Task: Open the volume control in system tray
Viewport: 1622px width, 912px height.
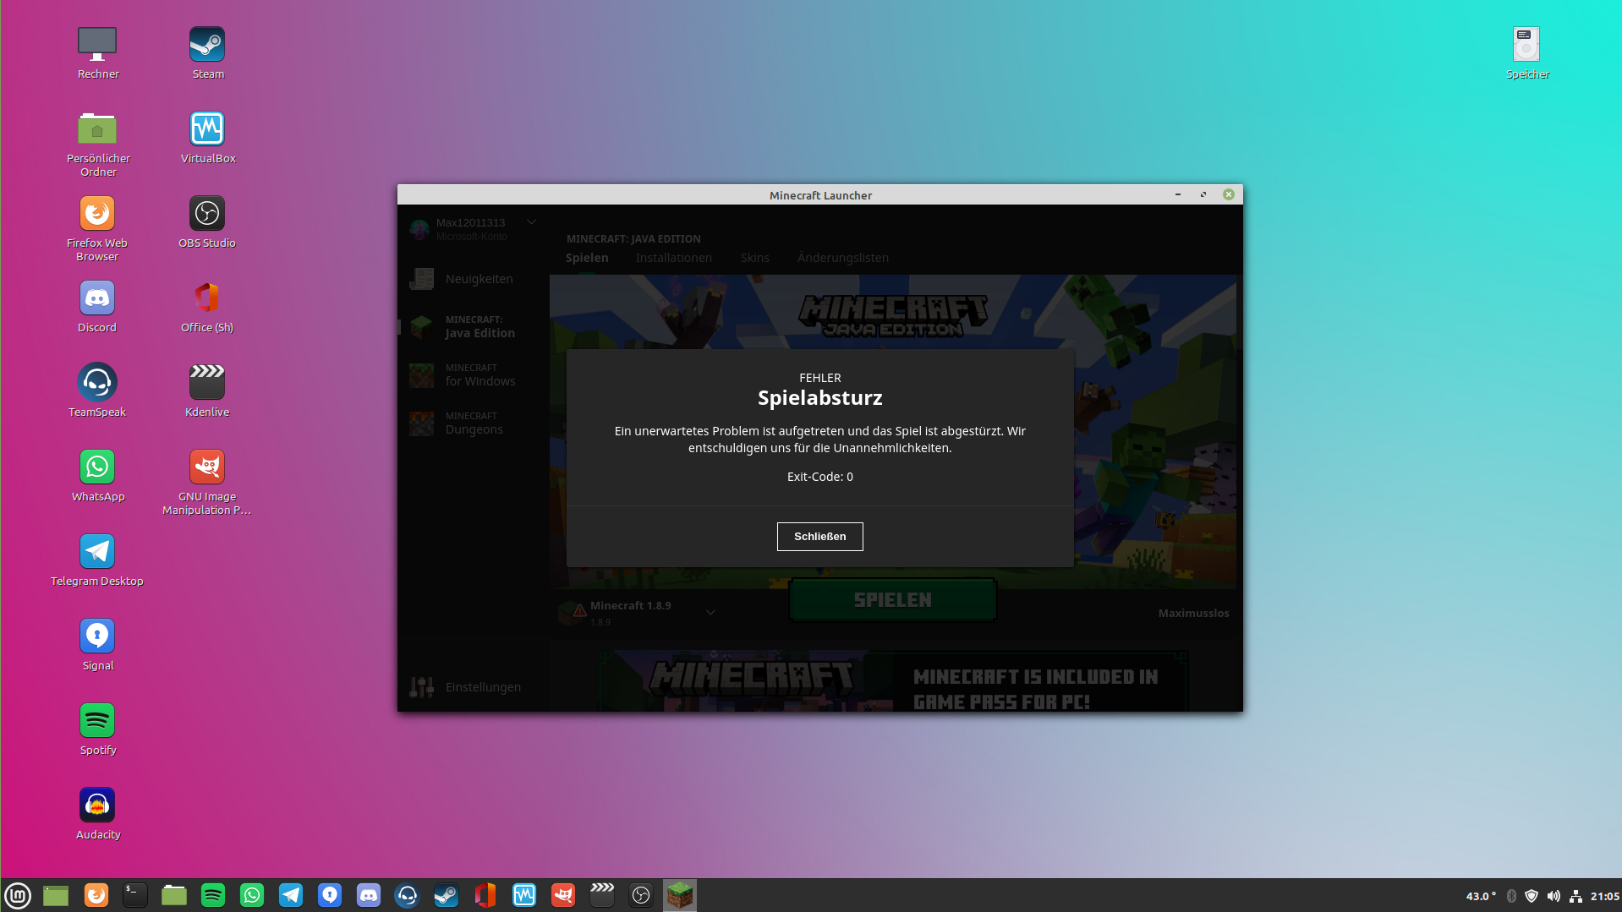Action: 1554,896
